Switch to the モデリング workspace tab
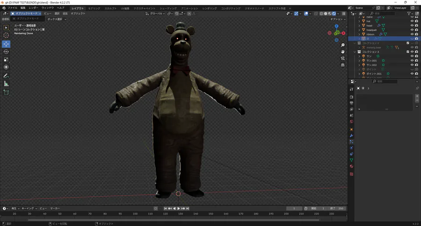This screenshot has height=226, width=421. pyautogui.click(x=94, y=8)
